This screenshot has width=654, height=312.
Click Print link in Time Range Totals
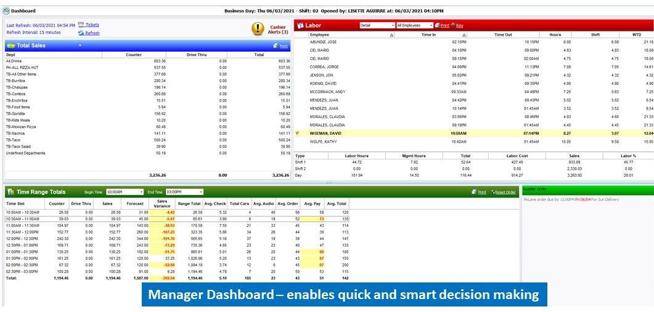click(481, 192)
